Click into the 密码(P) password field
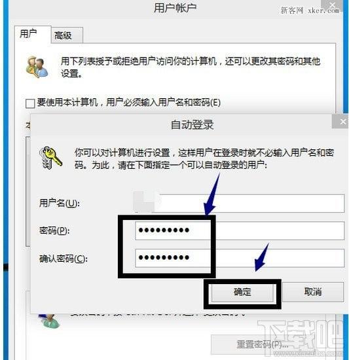The width and height of the screenshot is (349, 360). point(240,230)
